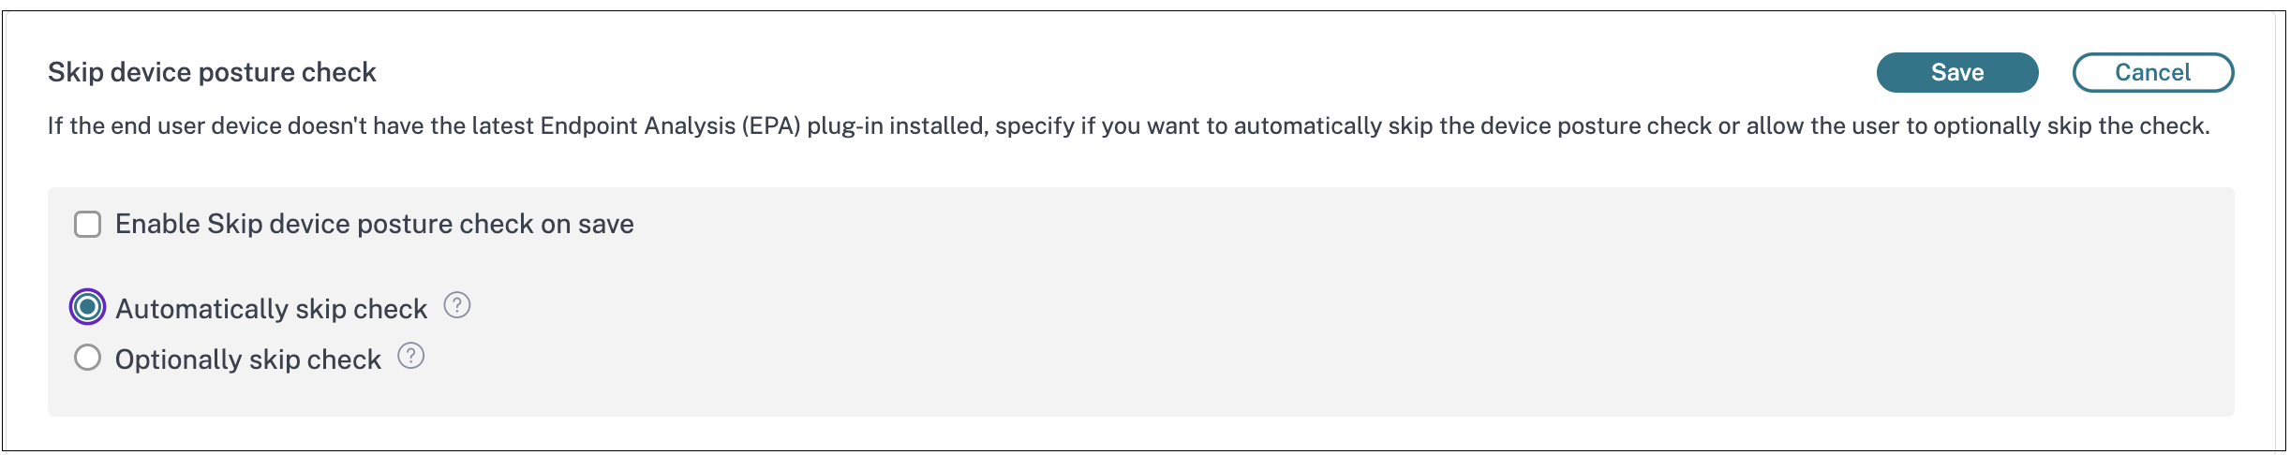Viewport: 2290px width, 455px height.
Task: Click the EPA plug-in description paragraph
Action: 1128,126
